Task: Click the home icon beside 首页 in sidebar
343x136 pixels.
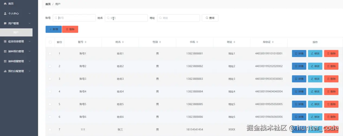Action: pos(5,4)
